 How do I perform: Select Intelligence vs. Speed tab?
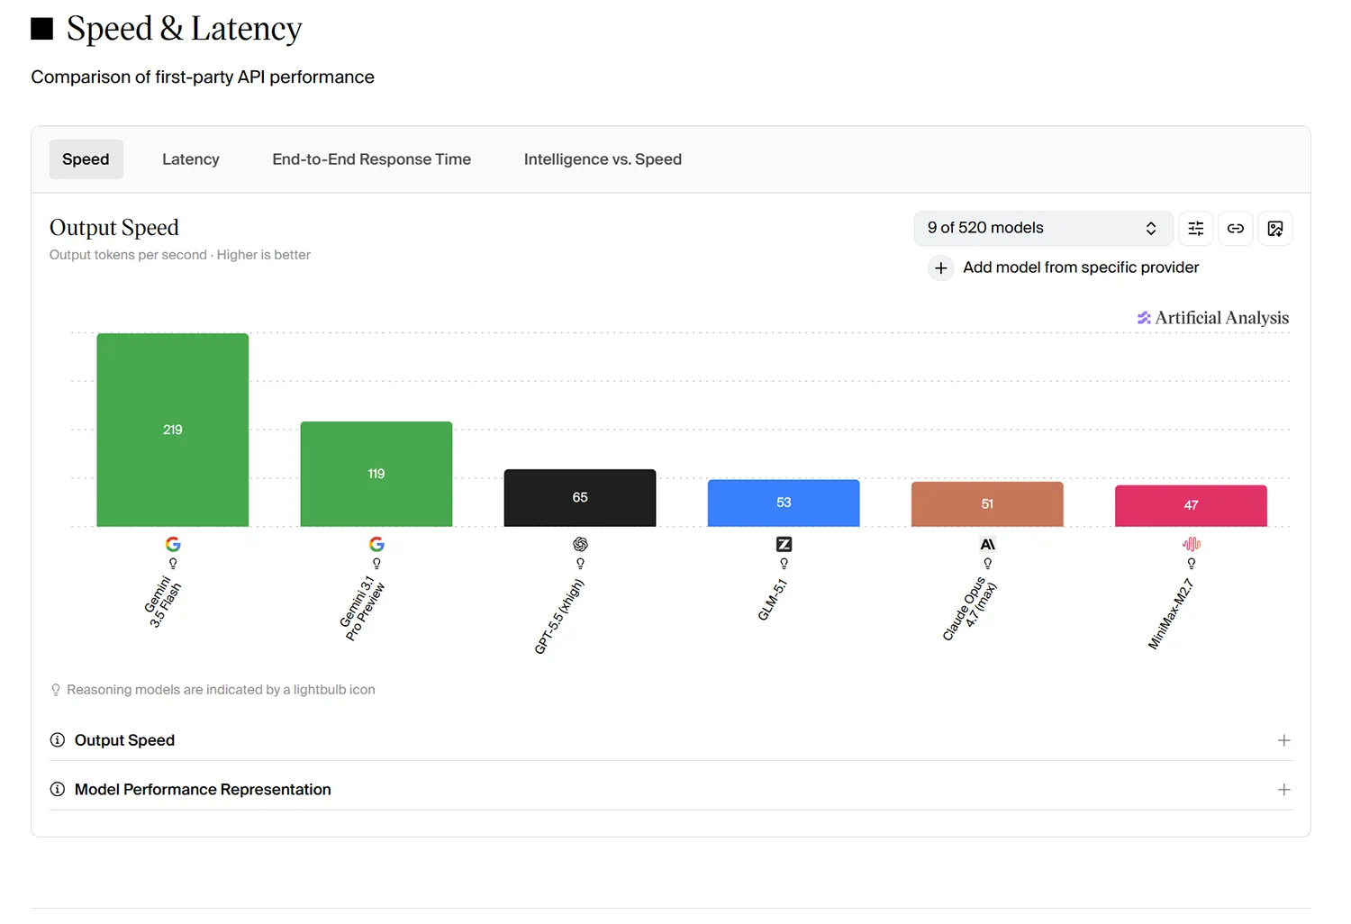pos(603,159)
